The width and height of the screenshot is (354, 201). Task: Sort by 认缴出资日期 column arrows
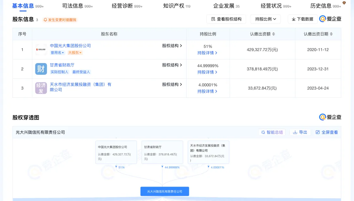coord(331,34)
